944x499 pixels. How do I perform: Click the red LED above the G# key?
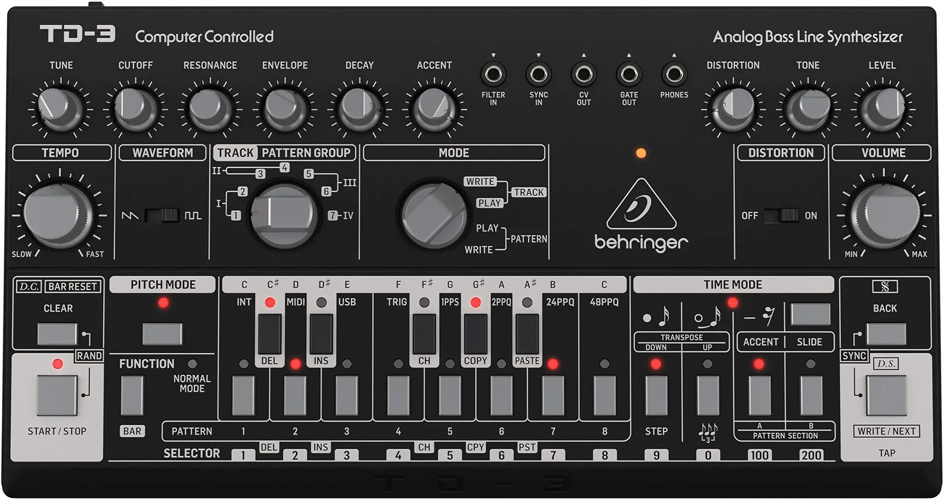click(476, 303)
